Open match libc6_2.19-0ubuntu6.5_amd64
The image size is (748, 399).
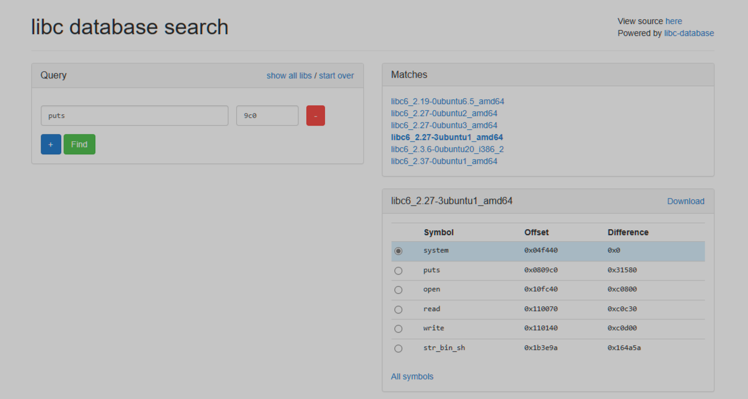(448, 101)
